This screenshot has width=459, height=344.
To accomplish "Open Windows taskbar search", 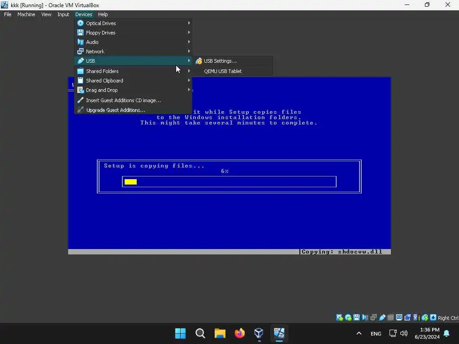I will click(200, 333).
